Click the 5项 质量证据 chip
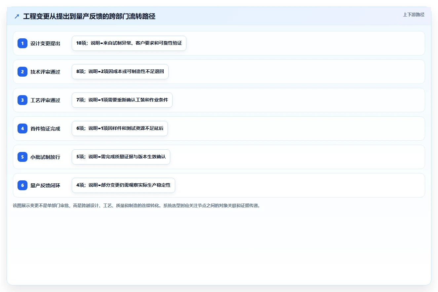 pos(121,157)
